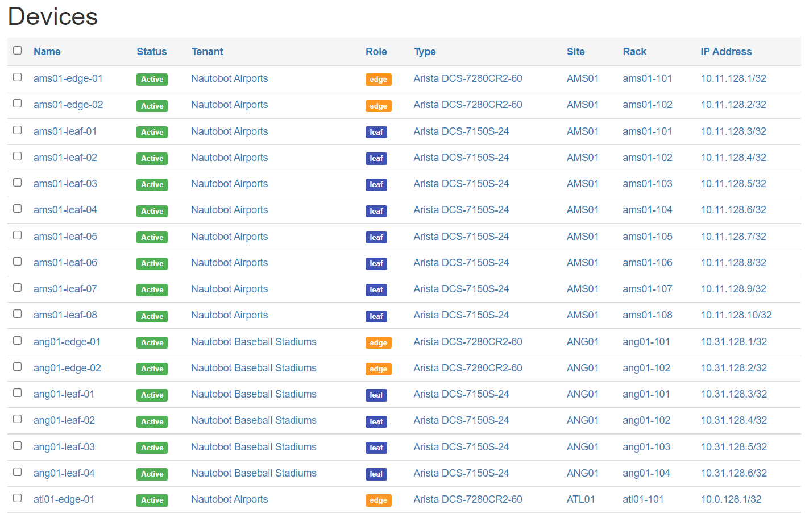Viewport: 805px width, 513px height.
Task: Click the edge role badge on ang01-edge-01
Action: pyautogui.click(x=378, y=342)
